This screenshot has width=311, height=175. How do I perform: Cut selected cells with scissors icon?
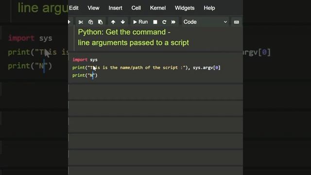point(81,22)
